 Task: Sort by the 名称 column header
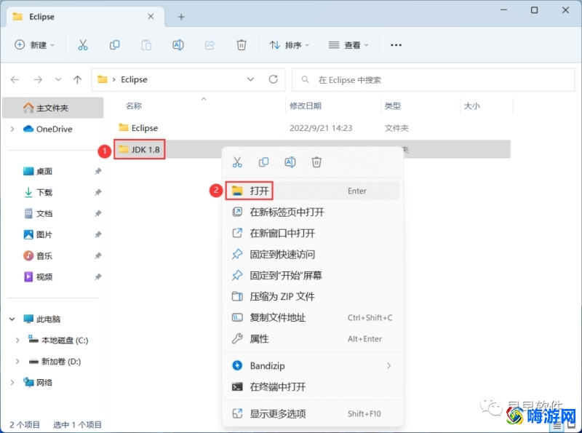(x=134, y=106)
